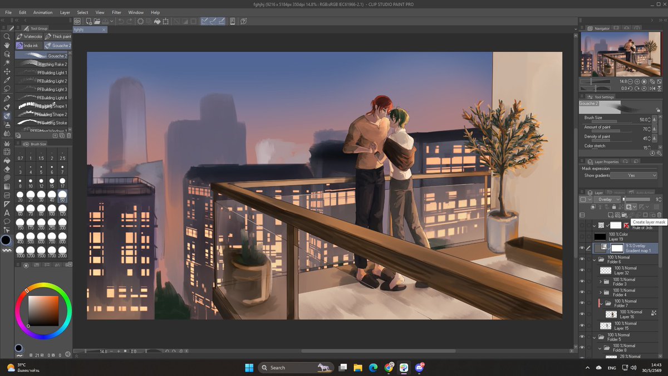Screen dimensions: 668x376
Task: Click the New canvas icon
Action: pos(89,21)
